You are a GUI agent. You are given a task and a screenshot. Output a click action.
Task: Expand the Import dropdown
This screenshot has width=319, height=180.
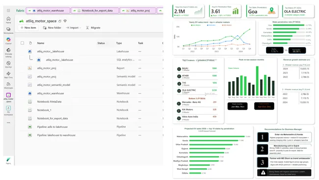pyautogui.click(x=73, y=28)
